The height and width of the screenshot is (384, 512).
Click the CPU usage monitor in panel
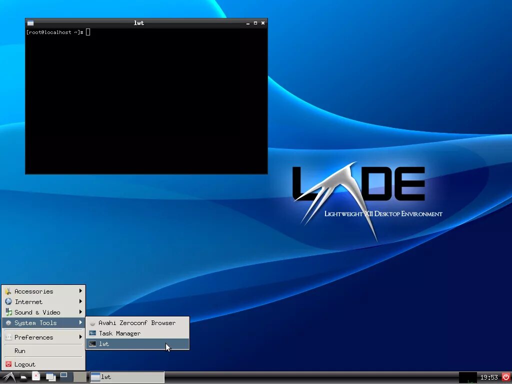pyautogui.click(x=467, y=377)
